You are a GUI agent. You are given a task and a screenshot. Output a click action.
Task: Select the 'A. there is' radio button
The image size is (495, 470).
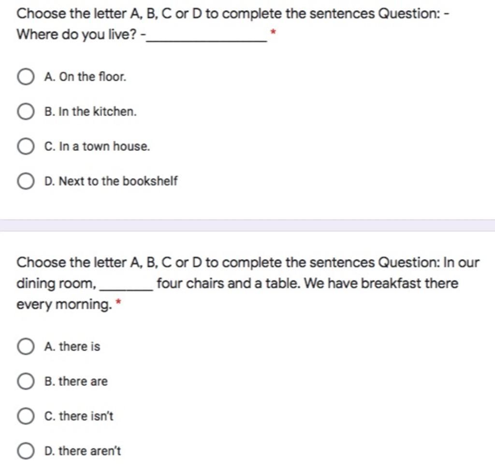point(26,347)
